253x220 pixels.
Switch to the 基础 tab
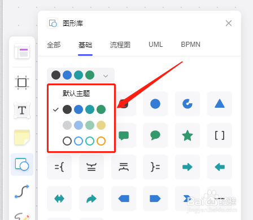pyautogui.click(x=85, y=45)
